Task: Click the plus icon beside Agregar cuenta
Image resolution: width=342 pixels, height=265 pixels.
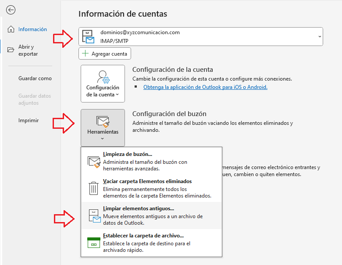Action: pyautogui.click(x=85, y=54)
